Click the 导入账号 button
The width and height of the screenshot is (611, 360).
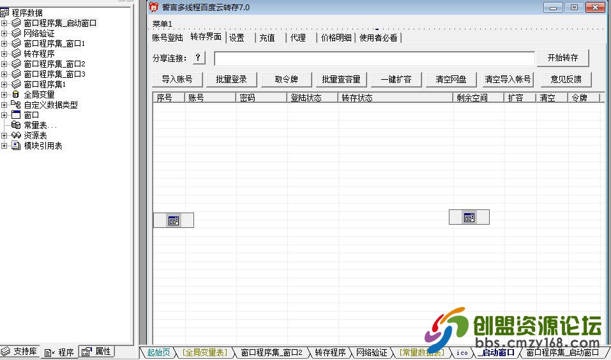pos(177,80)
